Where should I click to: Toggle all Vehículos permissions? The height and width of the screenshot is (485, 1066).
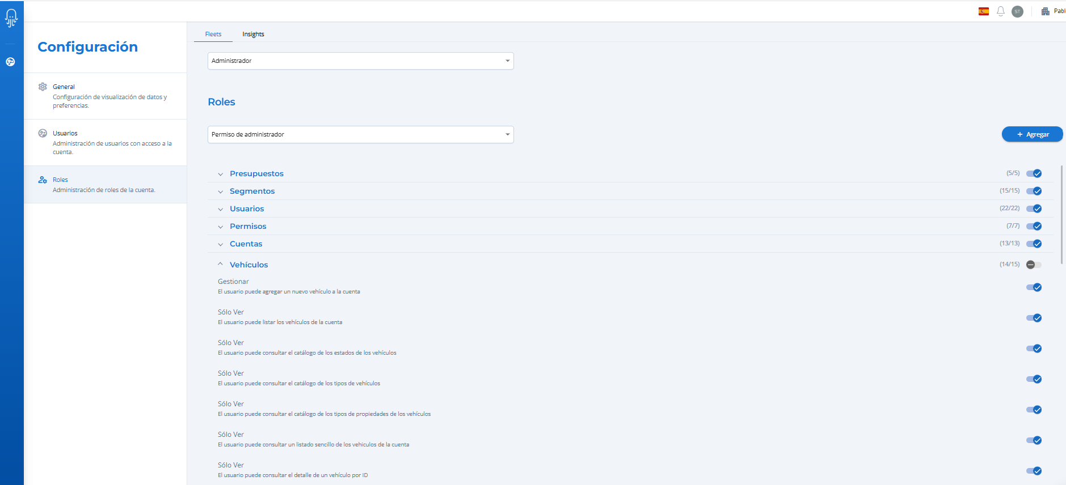point(1034,265)
